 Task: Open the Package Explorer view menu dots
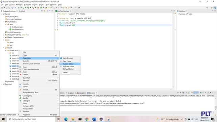[x=47, y=11]
